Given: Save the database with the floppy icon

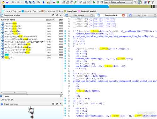Looking at the screenshot, I should [x=7, y=2].
